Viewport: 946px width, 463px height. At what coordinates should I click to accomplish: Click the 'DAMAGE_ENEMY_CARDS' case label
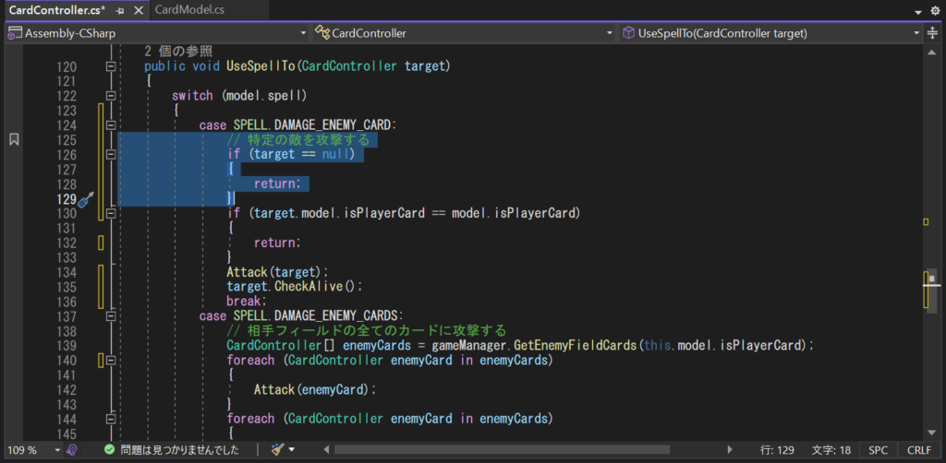point(334,316)
